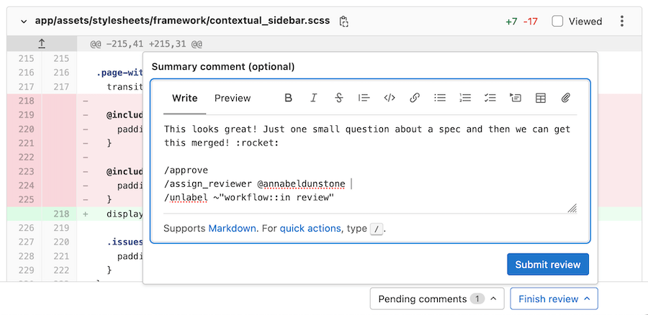This screenshot has height=315, width=648.
Task: Toggle strikethrough formatting
Action: pos(338,98)
